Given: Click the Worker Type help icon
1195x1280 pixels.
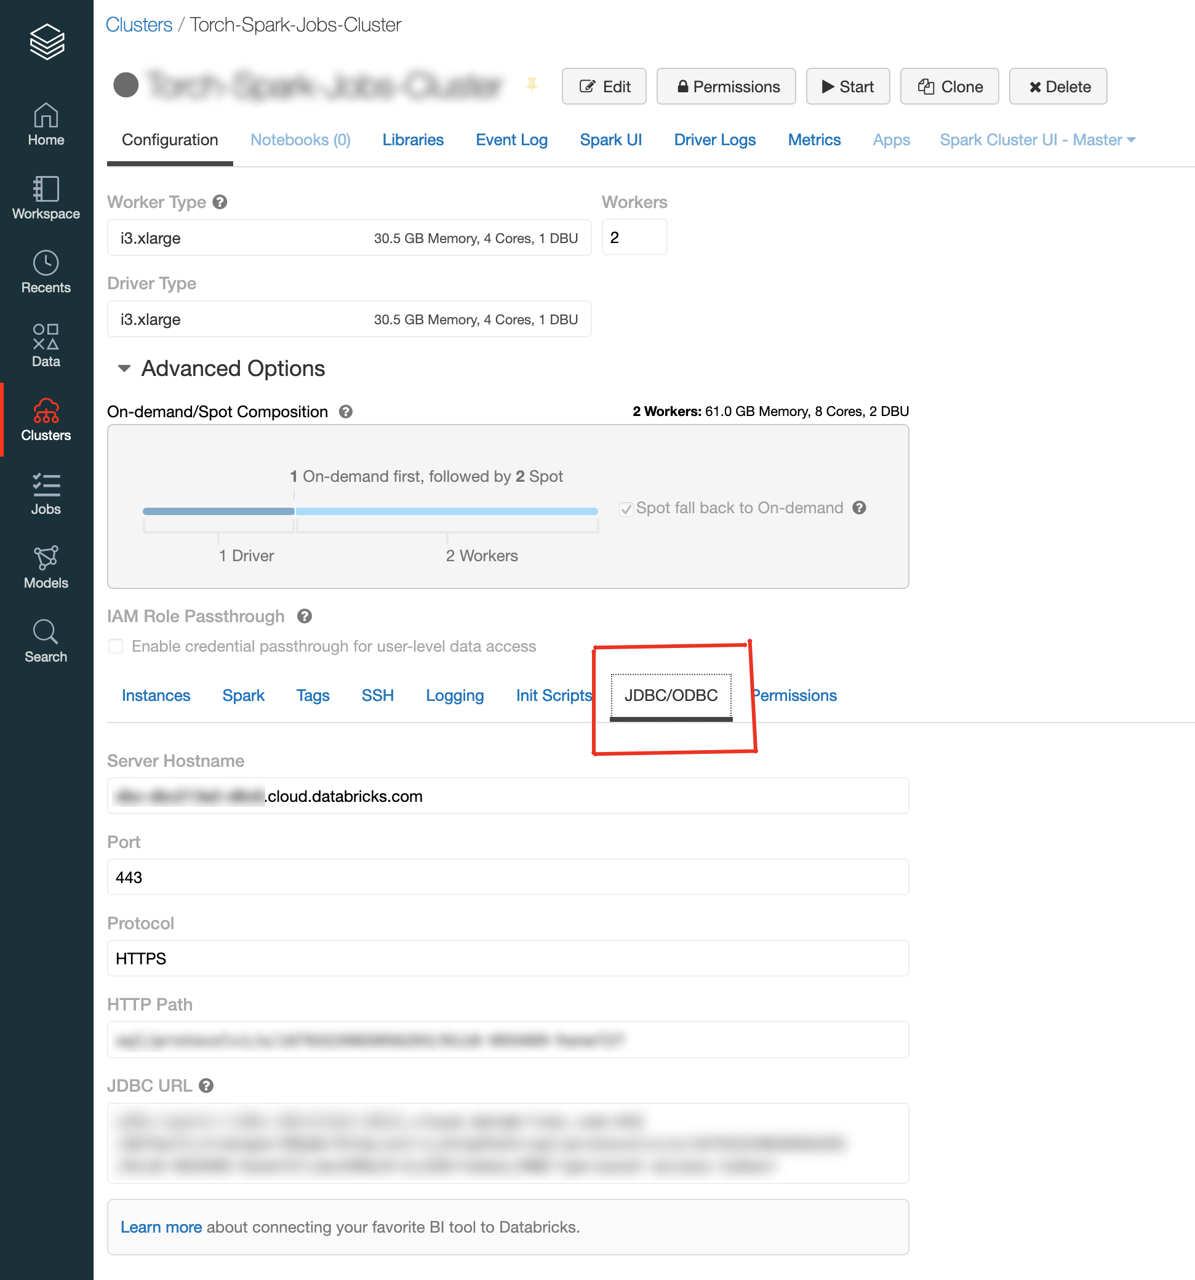Looking at the screenshot, I should 220,202.
